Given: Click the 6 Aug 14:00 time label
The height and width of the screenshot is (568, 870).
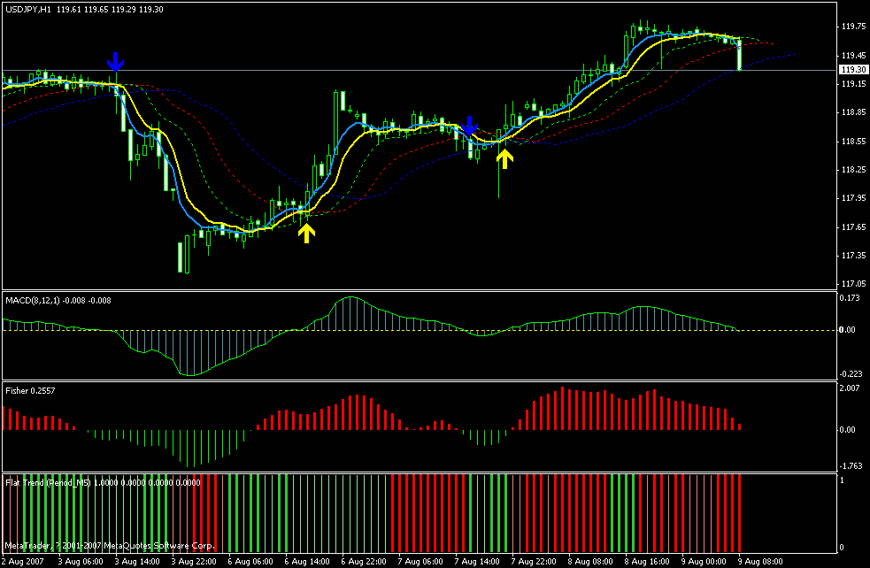Looking at the screenshot, I should pos(305,561).
